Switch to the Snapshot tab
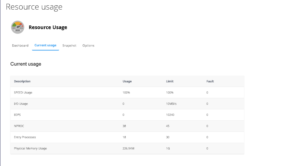 click(x=69, y=46)
